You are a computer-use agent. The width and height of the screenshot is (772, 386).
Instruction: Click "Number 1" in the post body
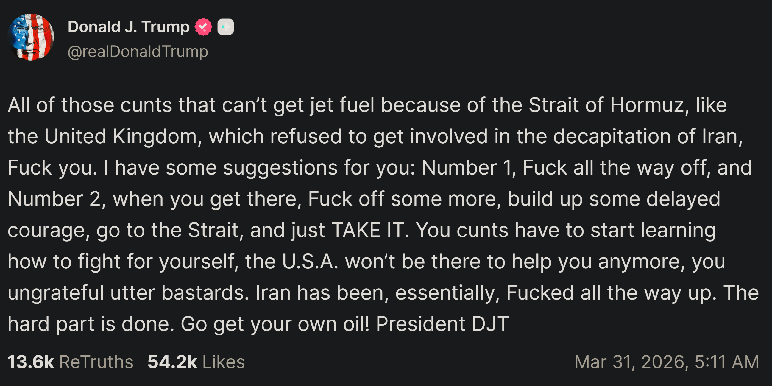click(467, 167)
